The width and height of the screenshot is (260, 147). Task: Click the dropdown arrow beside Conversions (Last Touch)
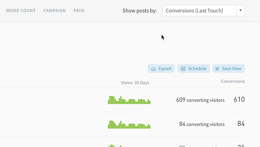click(x=240, y=10)
